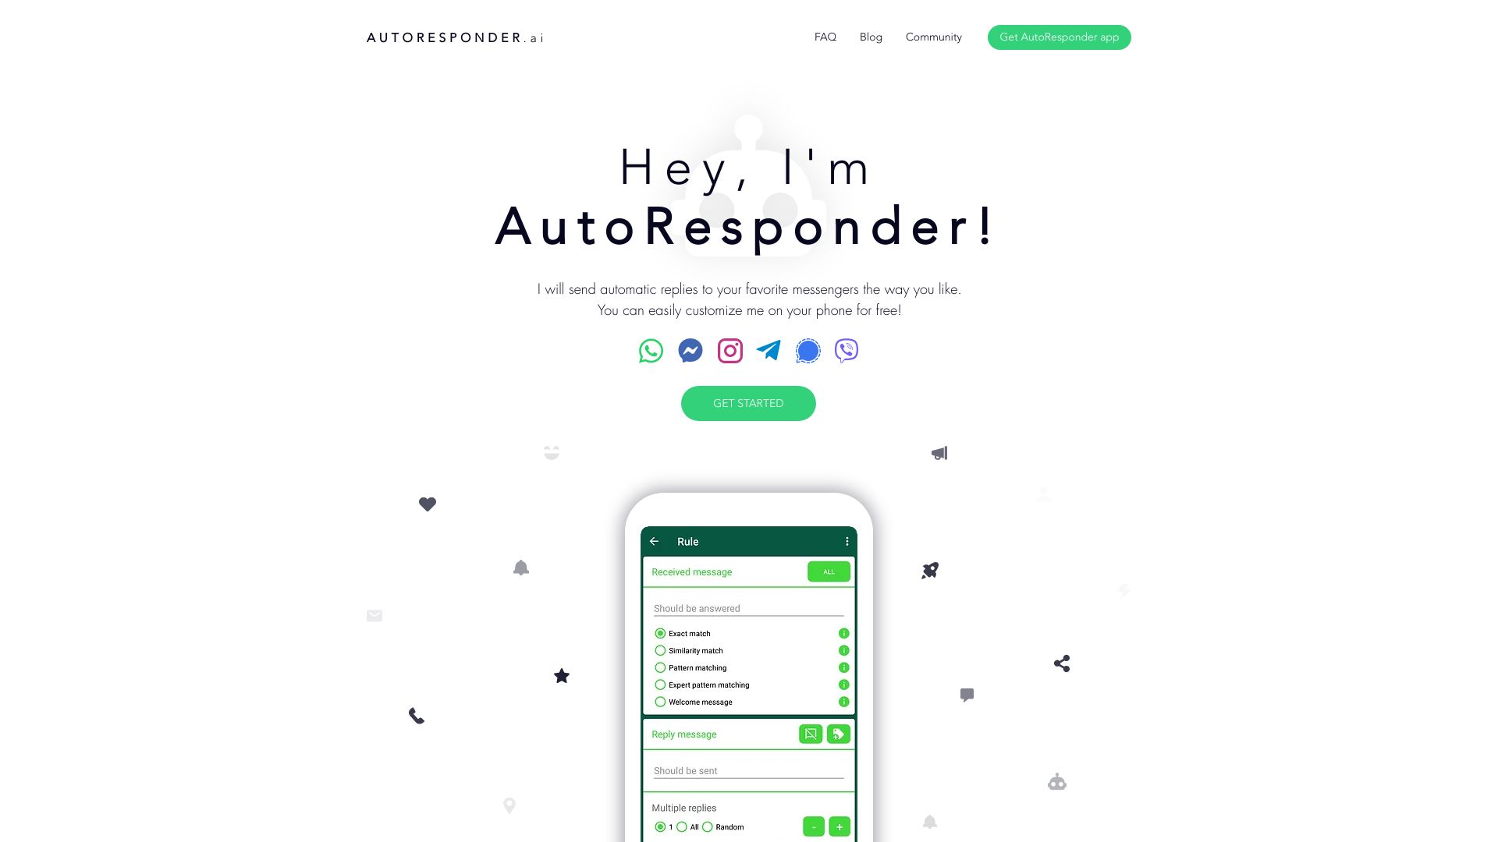1498x842 pixels.
Task: Click the share icon on right side
Action: pyautogui.click(x=1061, y=663)
